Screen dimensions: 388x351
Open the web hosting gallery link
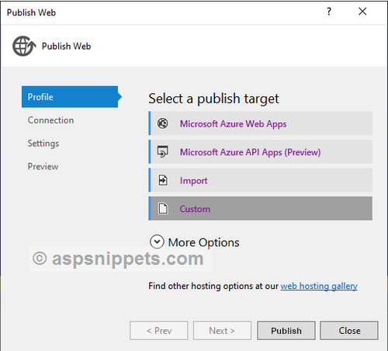[x=319, y=286]
